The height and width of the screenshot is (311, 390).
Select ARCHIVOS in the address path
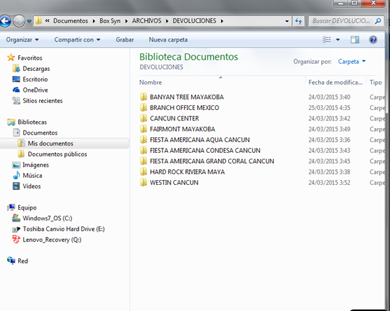(x=146, y=21)
